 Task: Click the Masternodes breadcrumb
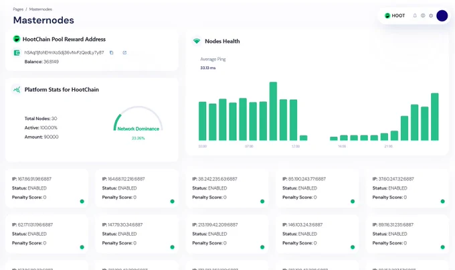41,9
